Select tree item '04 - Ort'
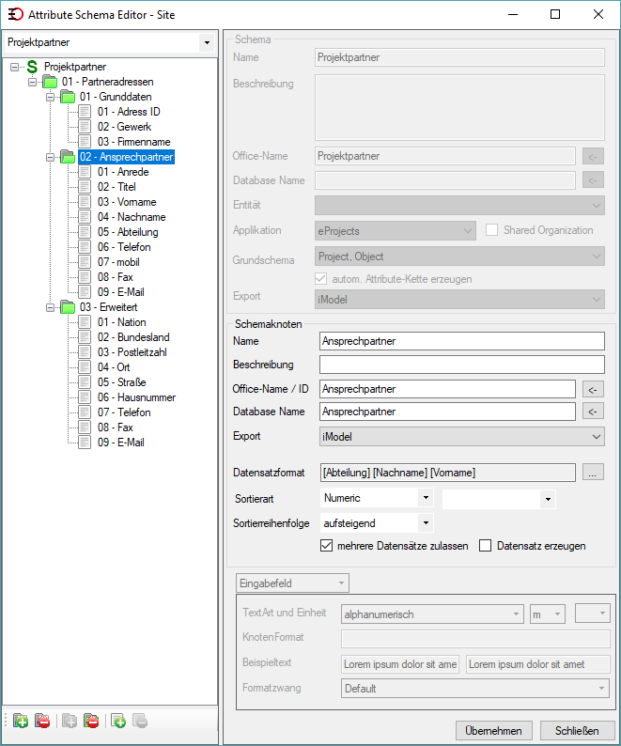This screenshot has height=746, width=621. click(x=114, y=367)
